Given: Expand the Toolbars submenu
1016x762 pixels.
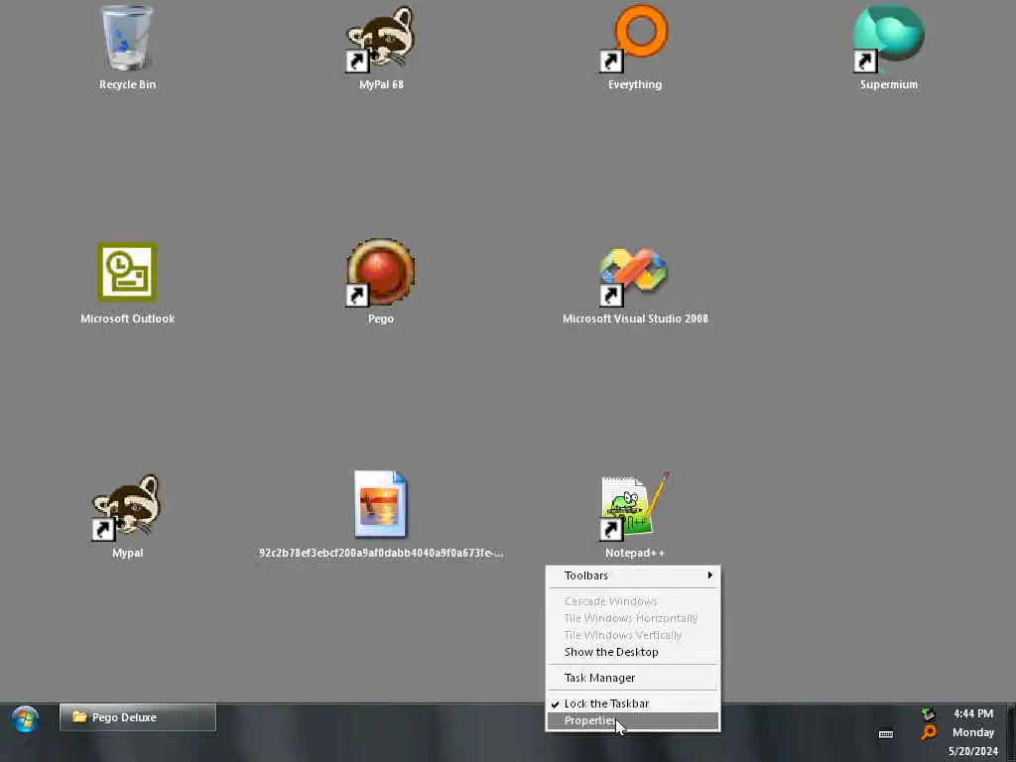Looking at the screenshot, I should pyautogui.click(x=633, y=575).
